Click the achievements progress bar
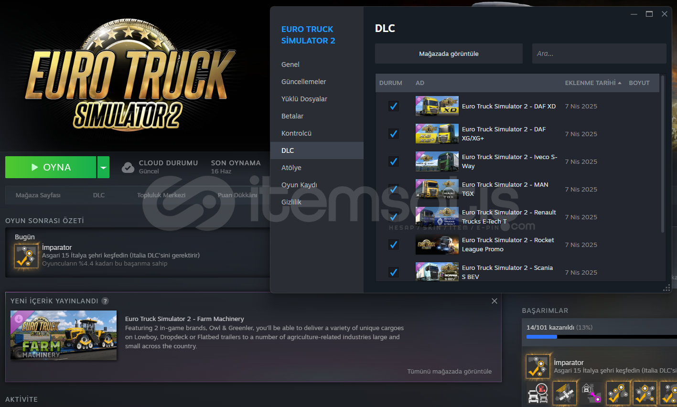This screenshot has width=677, height=407. 602,337
